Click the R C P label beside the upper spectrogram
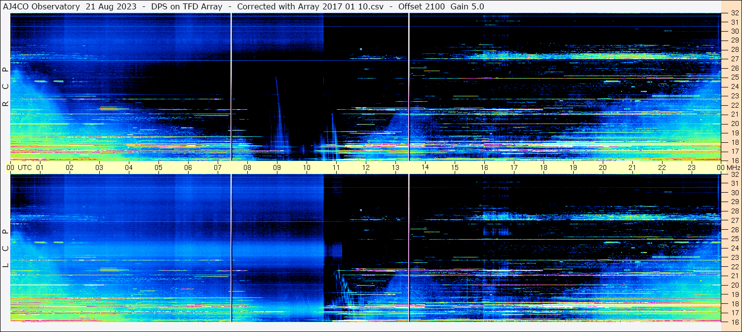This screenshot has height=332, width=742. (x=5, y=87)
